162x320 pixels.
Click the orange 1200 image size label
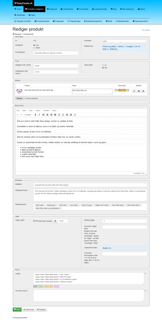[120, 90]
